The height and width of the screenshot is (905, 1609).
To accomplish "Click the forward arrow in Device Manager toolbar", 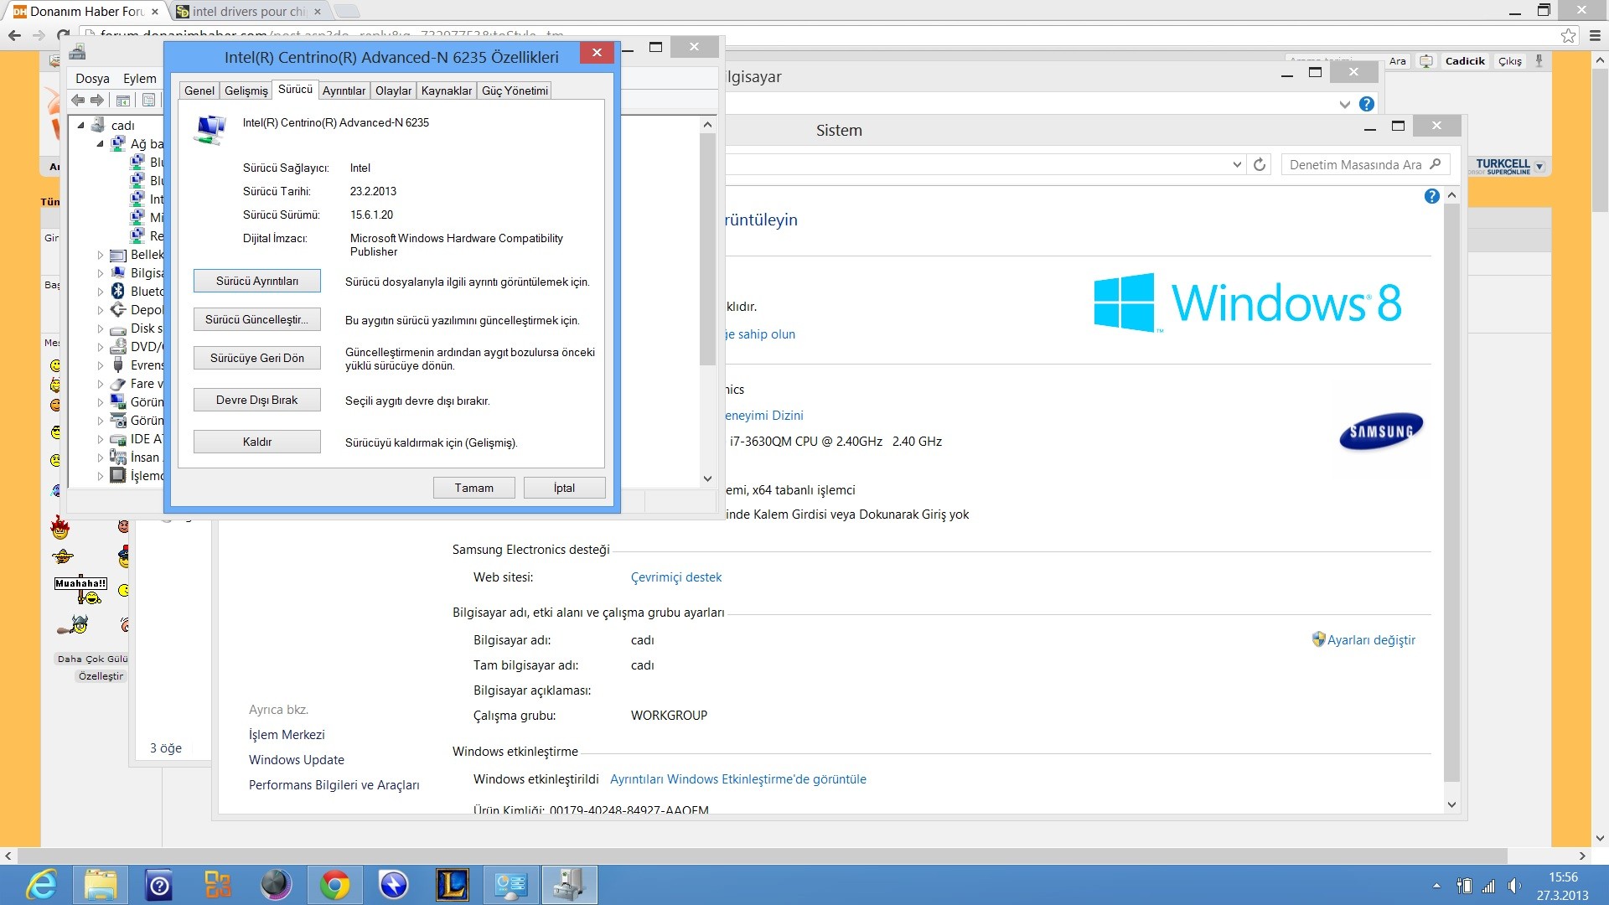I will pyautogui.click(x=97, y=101).
